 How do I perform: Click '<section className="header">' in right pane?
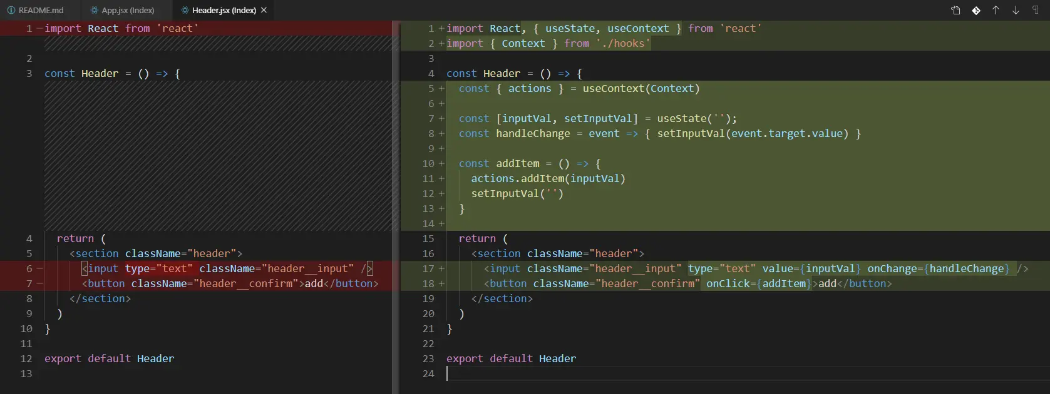tap(558, 253)
